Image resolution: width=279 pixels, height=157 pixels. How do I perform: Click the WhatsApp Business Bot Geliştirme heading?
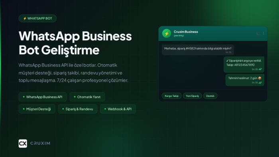pyautogui.click(x=75, y=43)
